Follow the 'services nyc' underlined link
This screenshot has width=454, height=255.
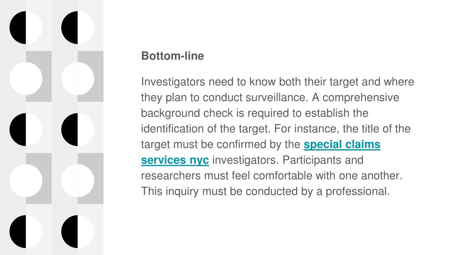pyautogui.click(x=175, y=160)
